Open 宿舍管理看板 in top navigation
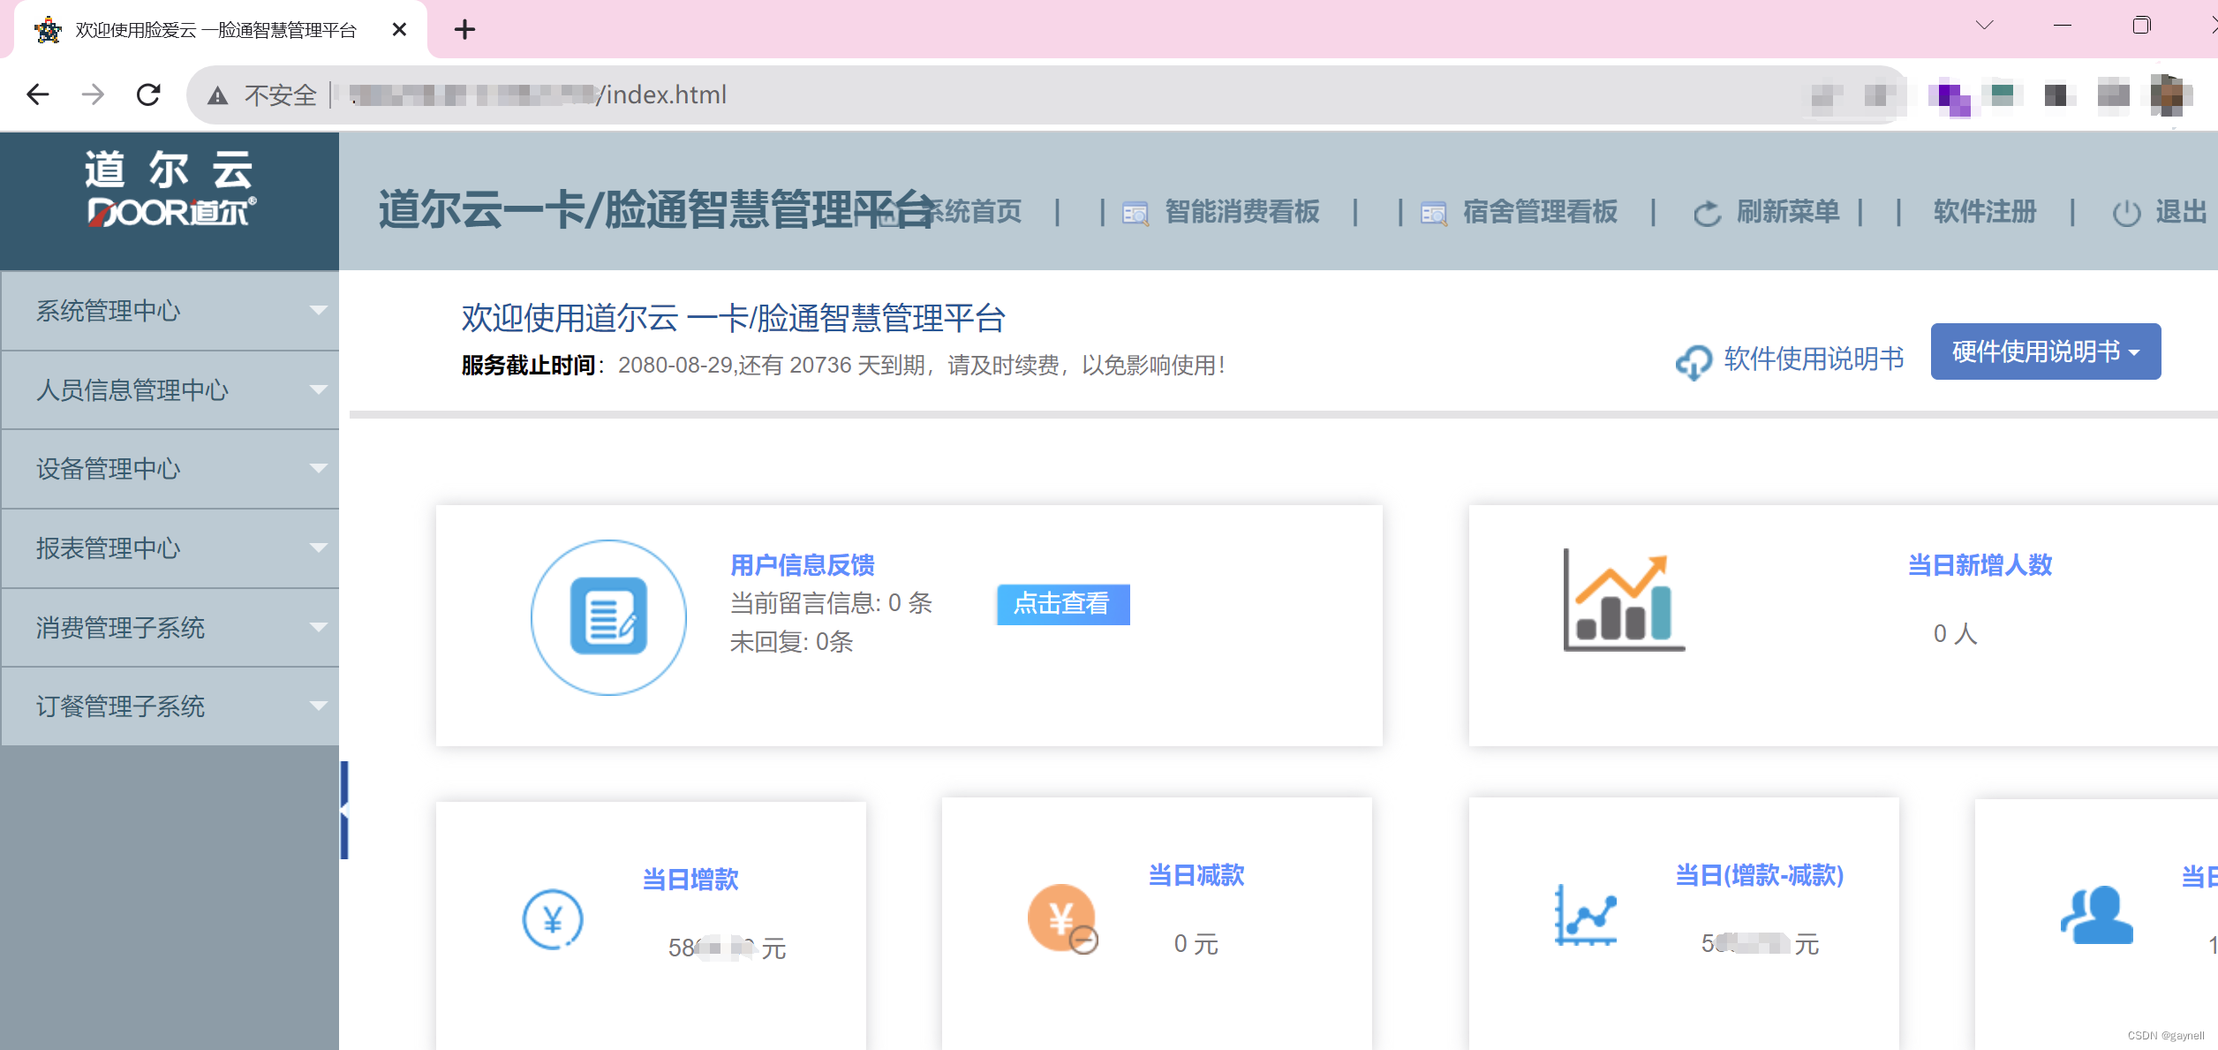Viewport: 2218px width, 1050px height. (1540, 212)
